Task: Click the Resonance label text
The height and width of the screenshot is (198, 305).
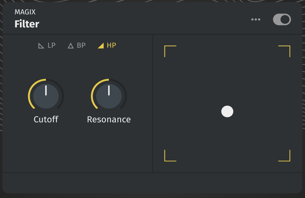Action: 109,119
